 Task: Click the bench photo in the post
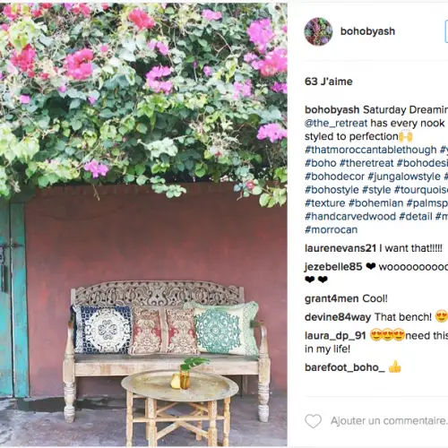click(143, 225)
